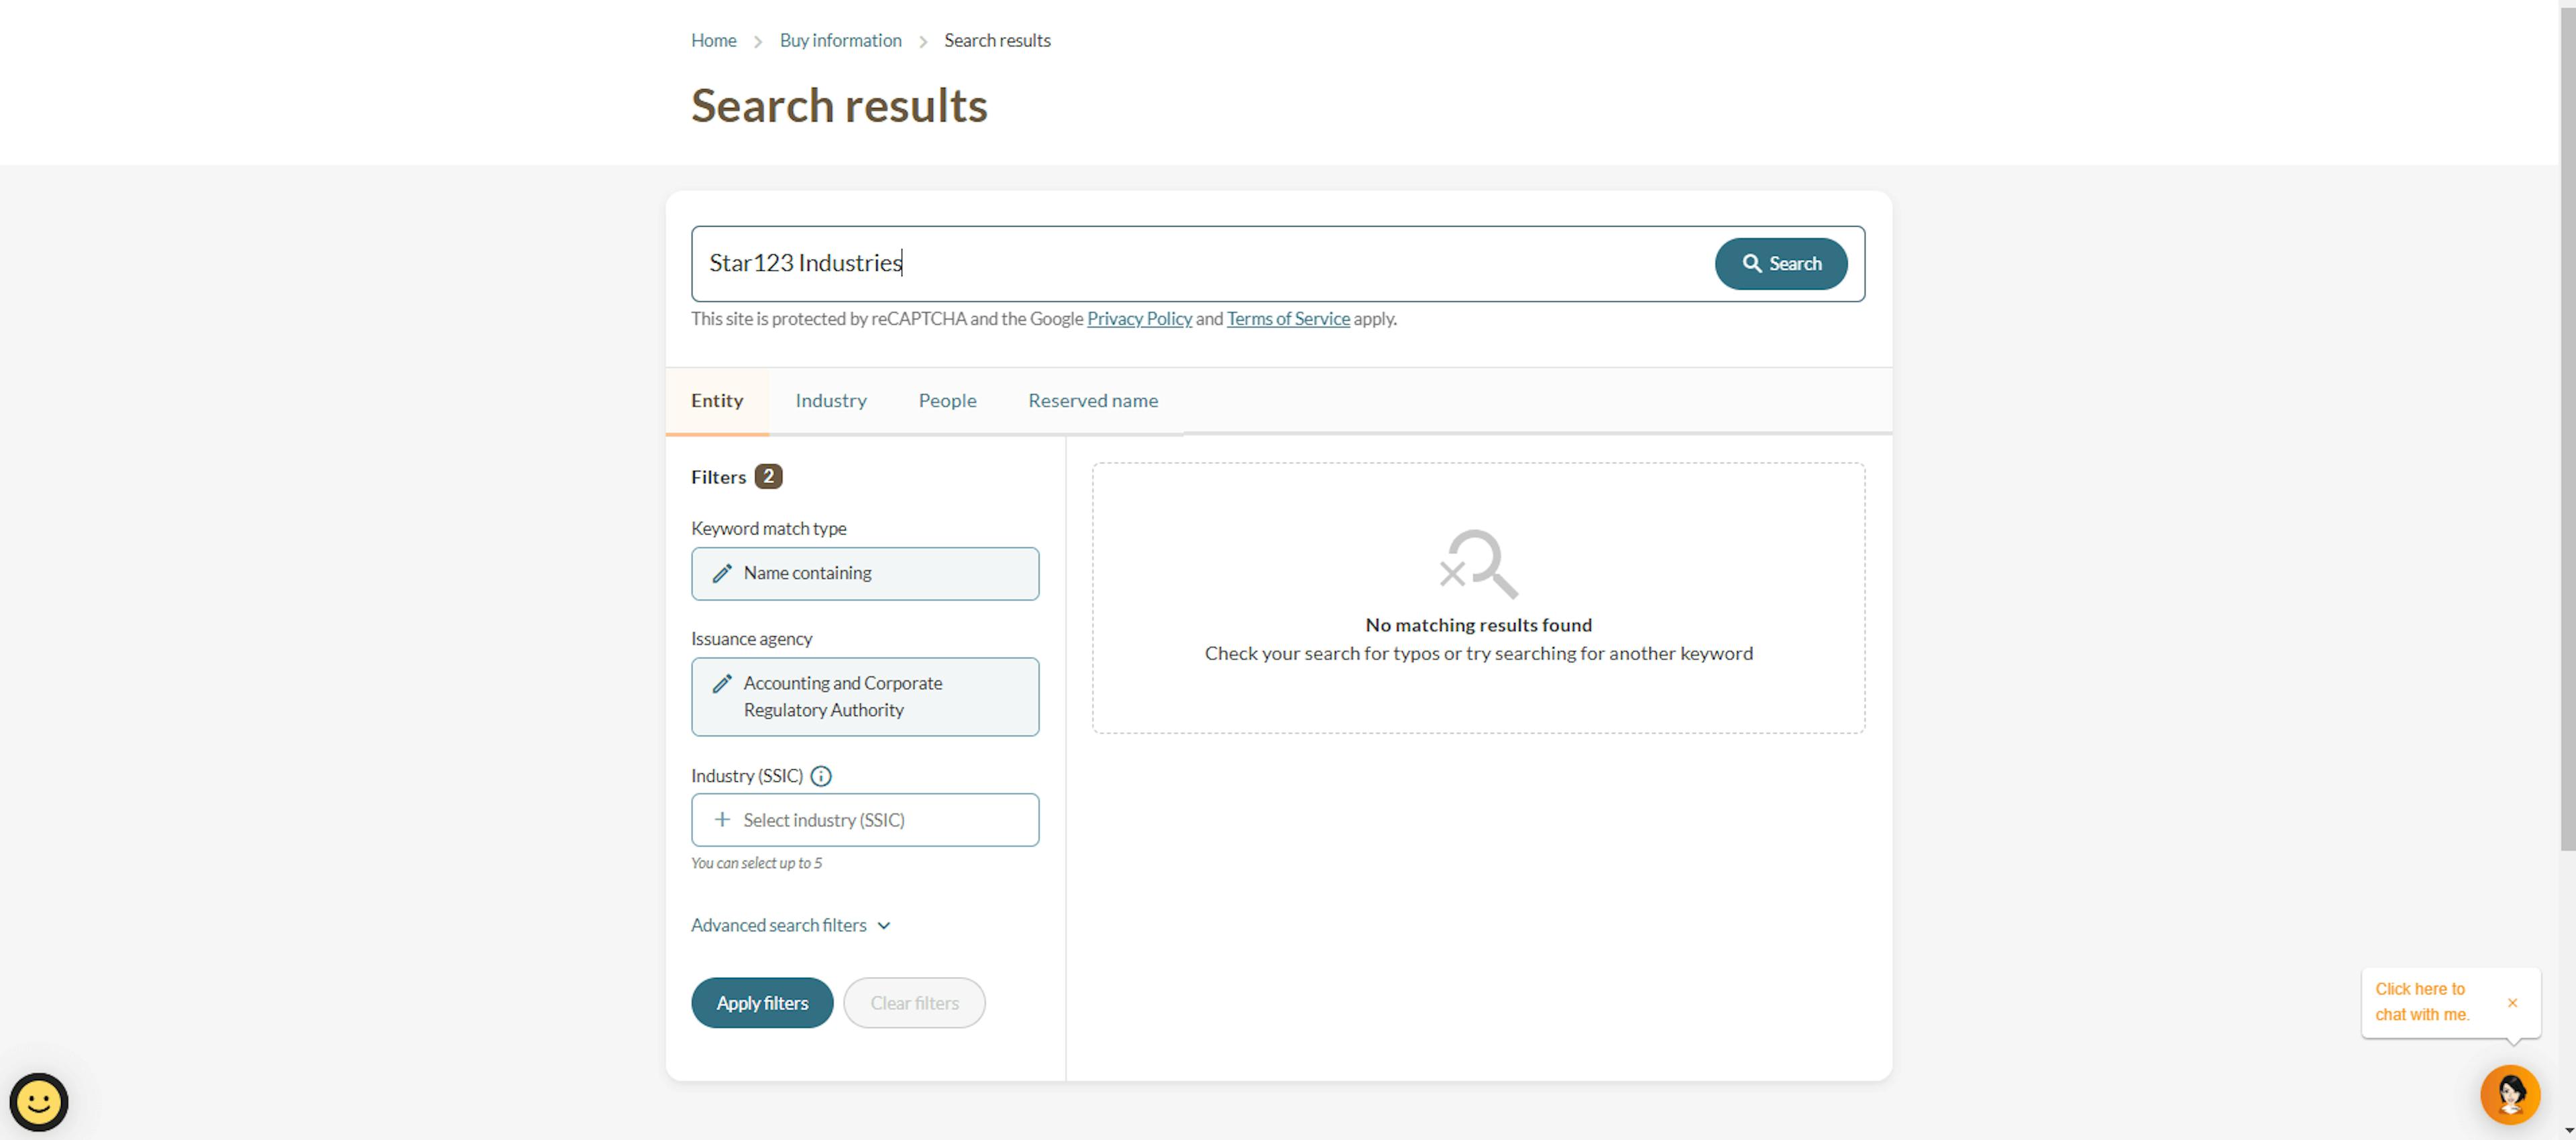Click the smiley feedback icon

[39, 1102]
